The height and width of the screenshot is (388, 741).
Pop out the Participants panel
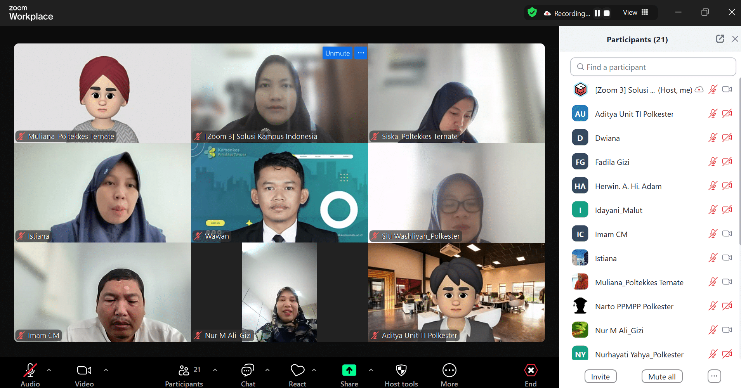(x=720, y=39)
